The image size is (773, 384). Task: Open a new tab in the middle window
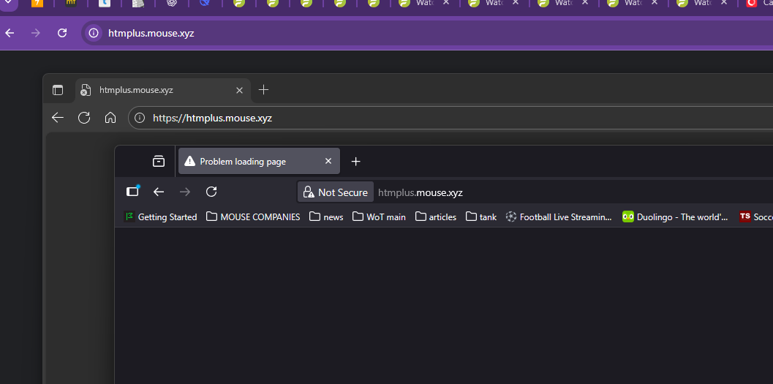(264, 90)
